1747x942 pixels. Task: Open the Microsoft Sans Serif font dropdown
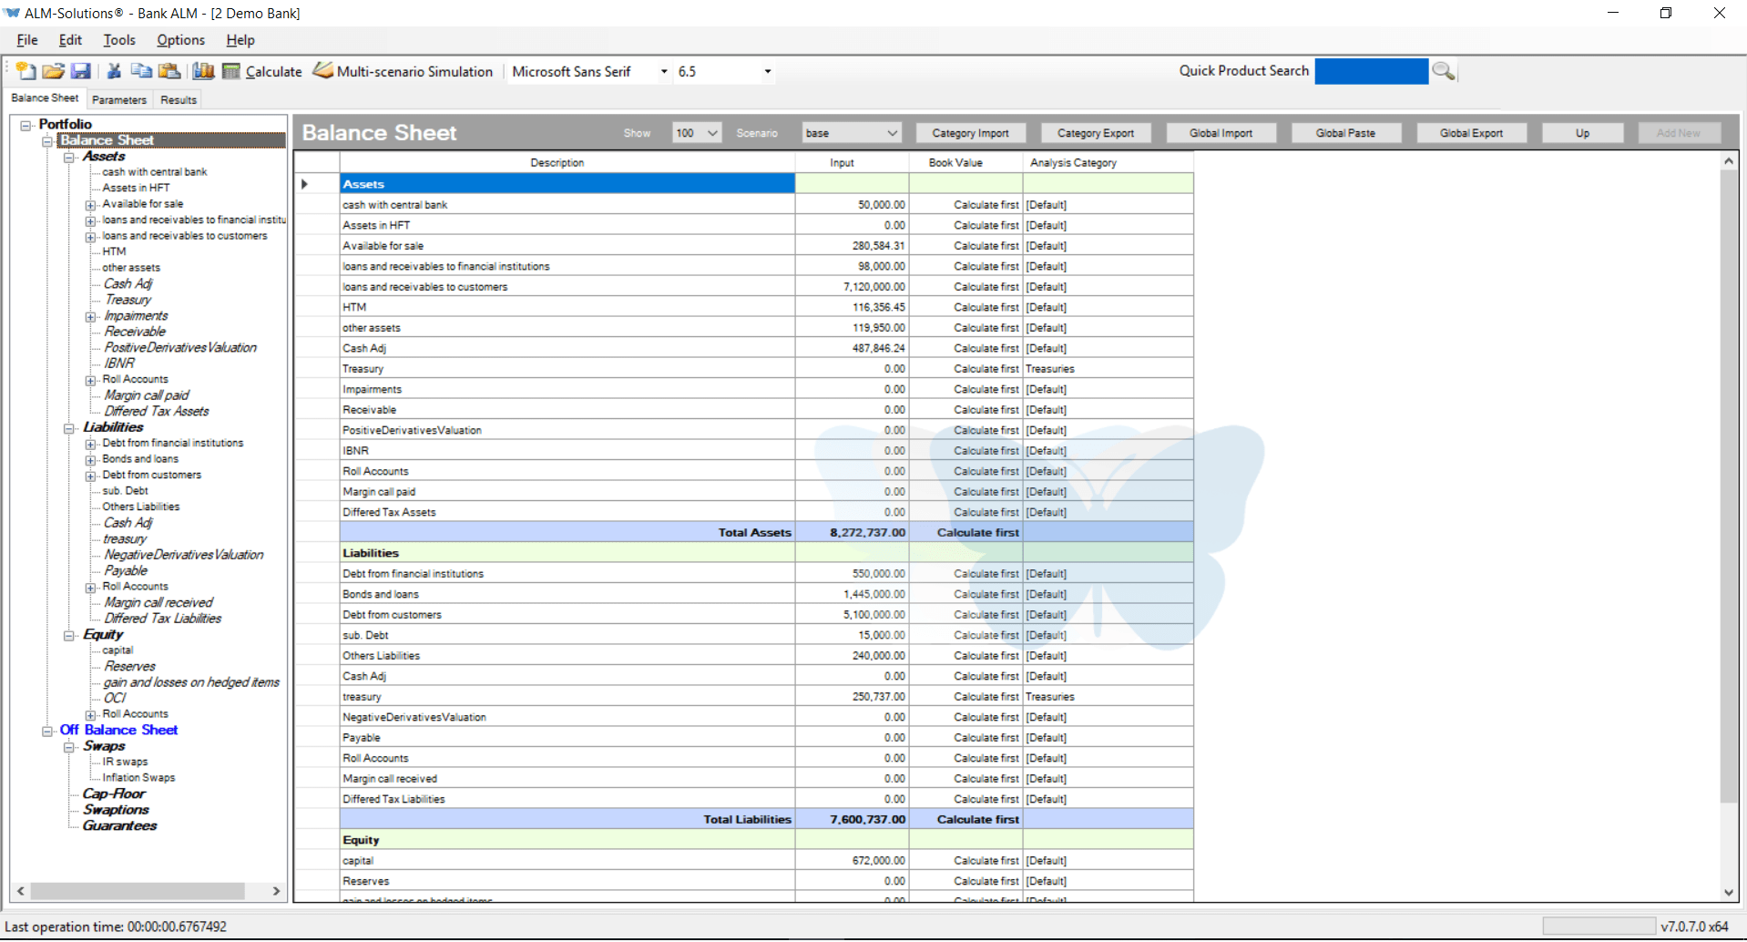coord(664,71)
